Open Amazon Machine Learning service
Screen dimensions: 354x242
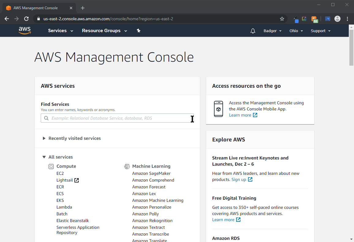[158, 200]
